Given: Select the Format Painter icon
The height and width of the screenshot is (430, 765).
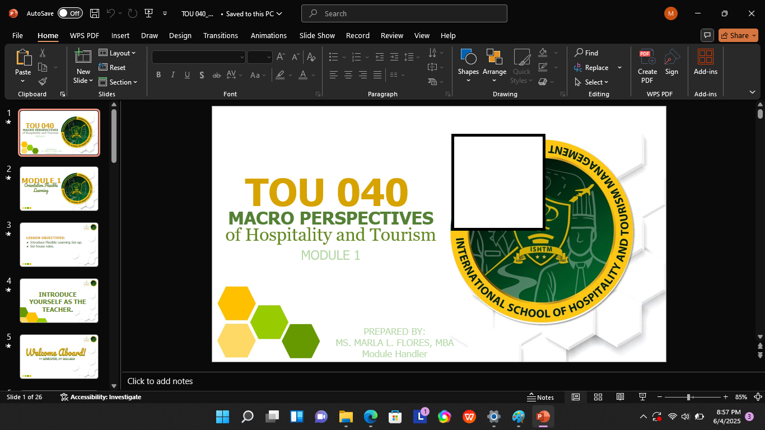Looking at the screenshot, I should [x=42, y=81].
